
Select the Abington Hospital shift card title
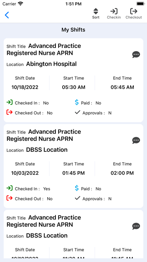click(44, 49)
